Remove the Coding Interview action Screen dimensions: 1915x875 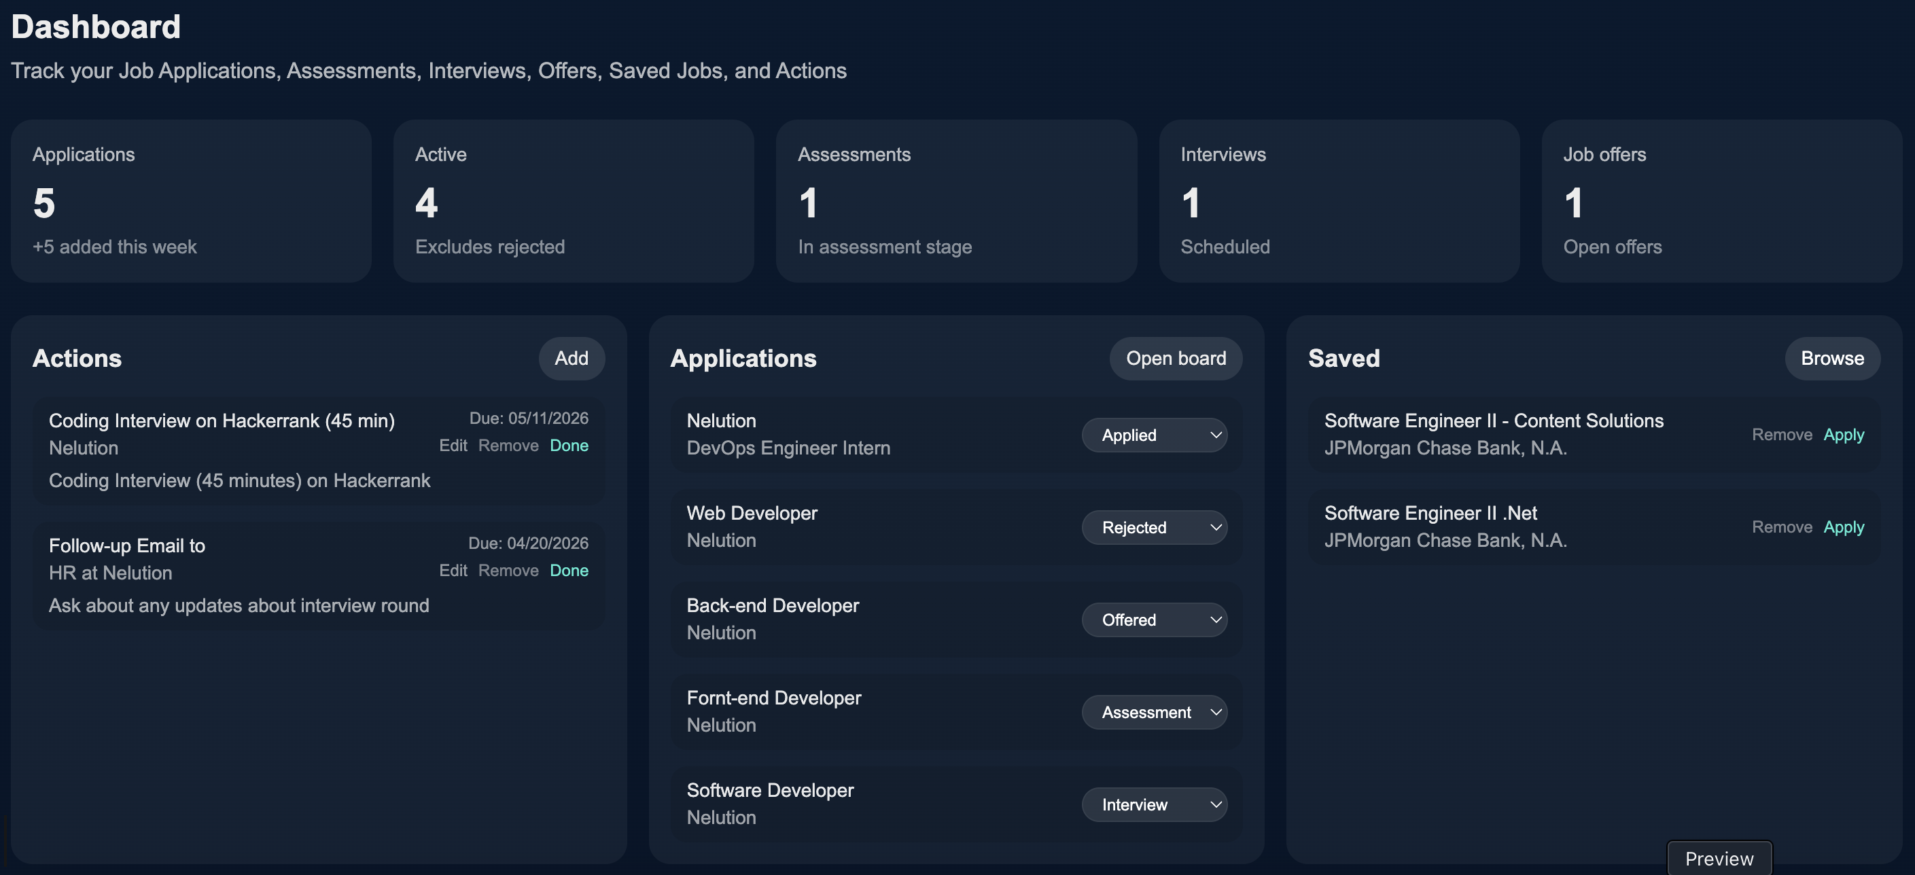(x=508, y=445)
